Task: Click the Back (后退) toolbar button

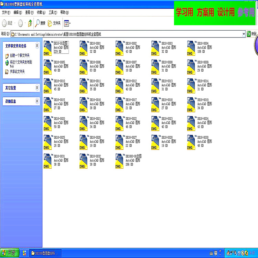Action: (x=7, y=23)
